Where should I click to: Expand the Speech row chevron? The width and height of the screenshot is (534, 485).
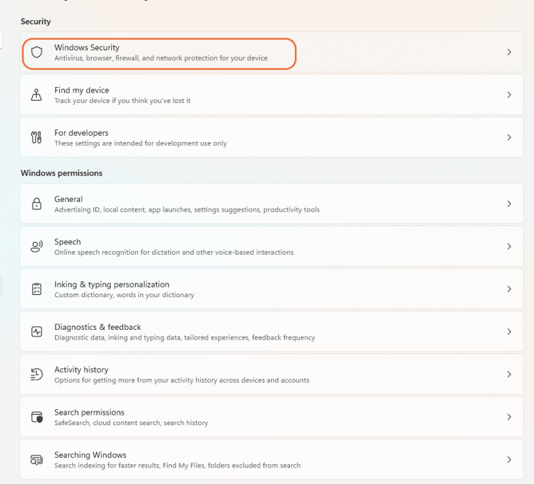point(509,246)
